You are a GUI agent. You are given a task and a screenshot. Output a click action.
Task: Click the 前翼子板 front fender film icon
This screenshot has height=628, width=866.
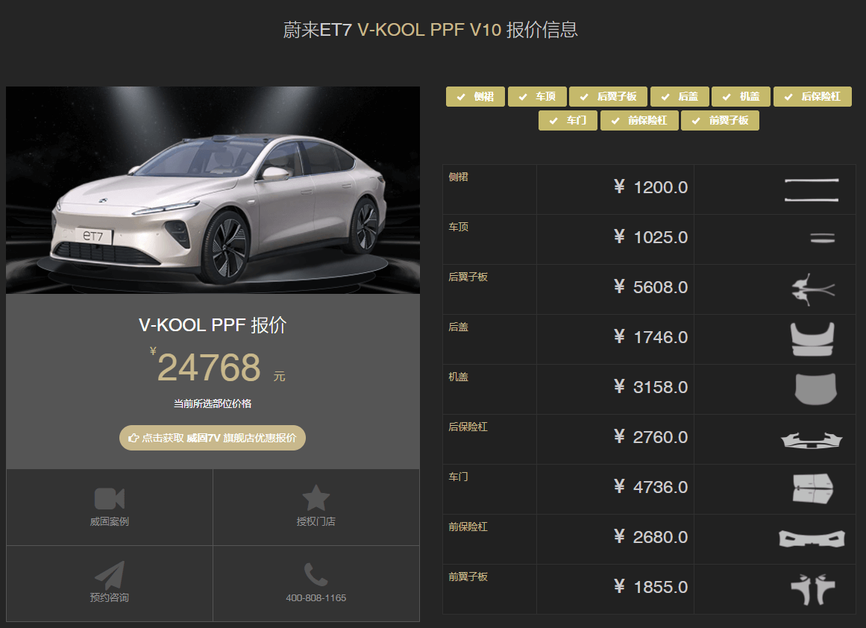[x=812, y=589]
